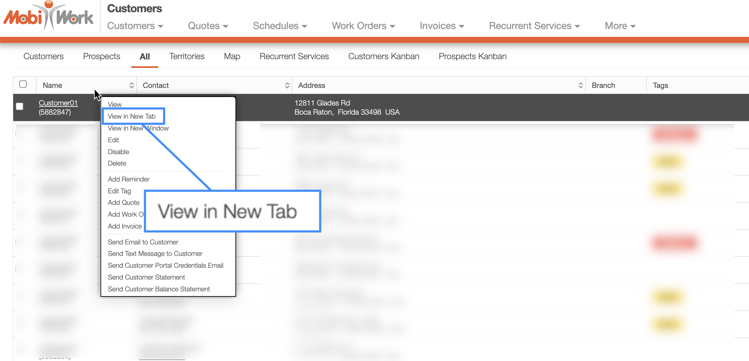Sort table by Name column arrows

pos(132,86)
